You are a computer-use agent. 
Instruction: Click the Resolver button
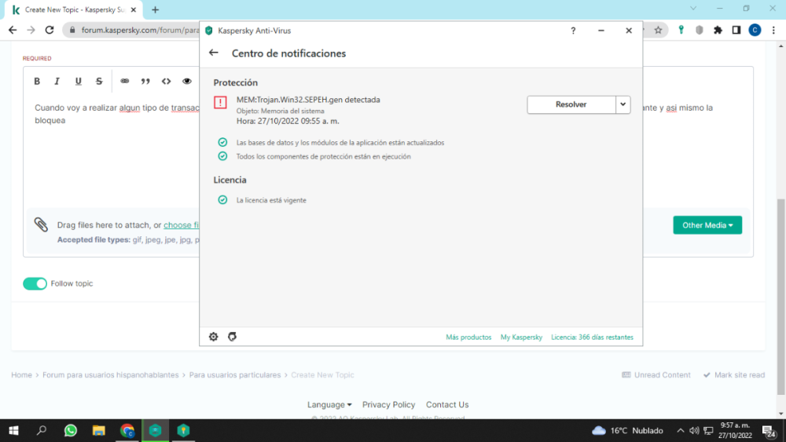pos(571,104)
